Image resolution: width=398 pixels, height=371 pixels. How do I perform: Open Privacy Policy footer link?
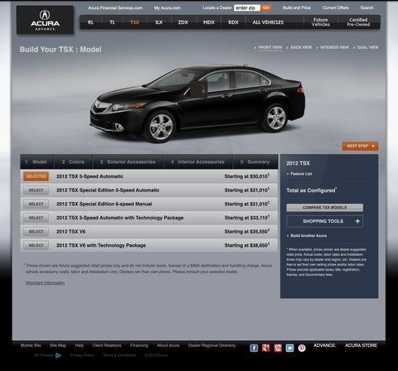click(82, 355)
